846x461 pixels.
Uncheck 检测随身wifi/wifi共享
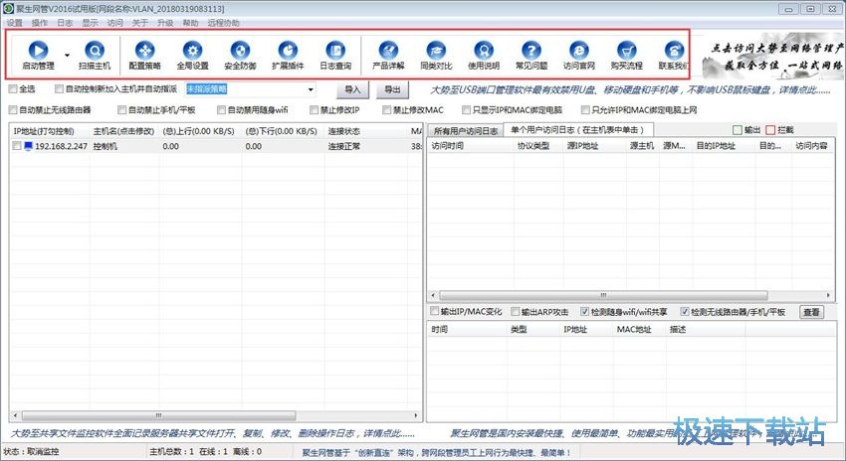click(584, 311)
